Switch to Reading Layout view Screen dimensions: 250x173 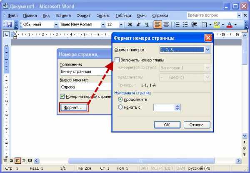pyautogui.click(x=30, y=160)
